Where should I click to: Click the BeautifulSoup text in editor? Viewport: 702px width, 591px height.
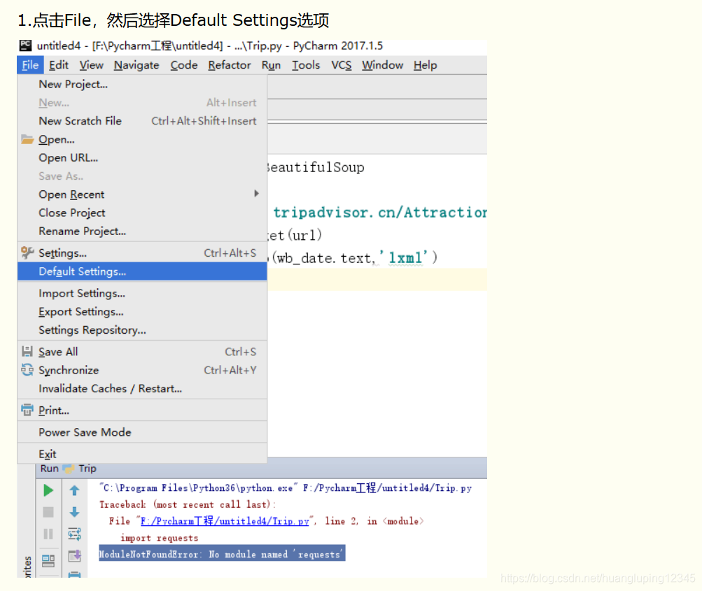point(315,167)
